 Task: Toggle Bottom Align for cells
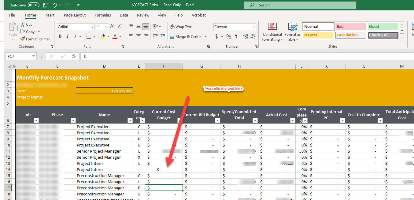point(146,27)
